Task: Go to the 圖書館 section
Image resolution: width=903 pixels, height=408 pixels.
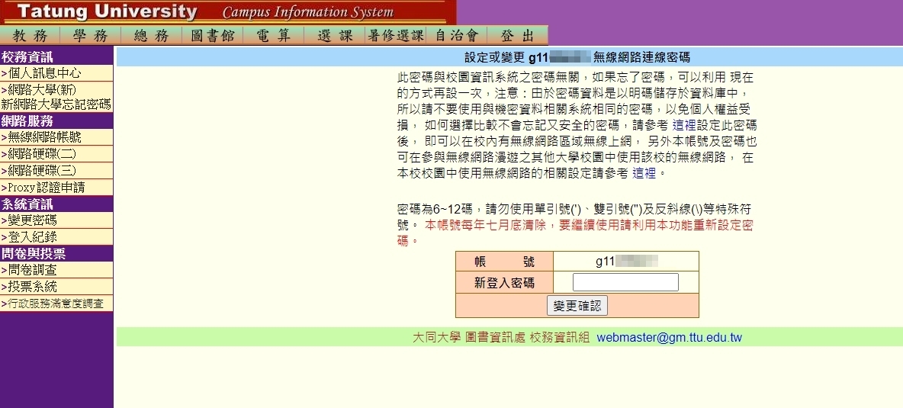Action: click(x=212, y=35)
